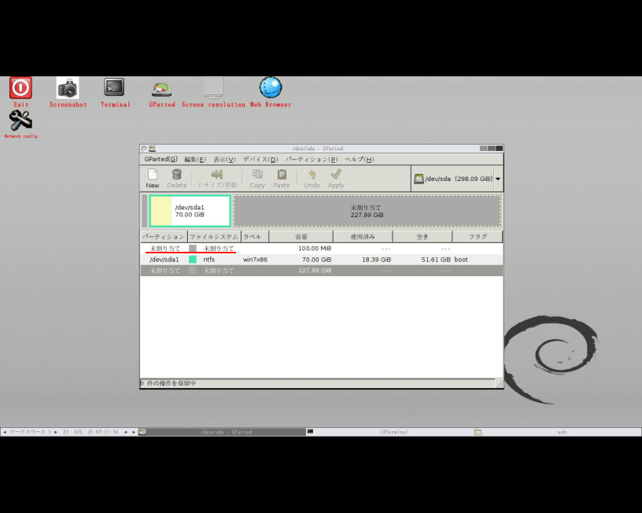Screen dimensions: 642x513
Task: Select the /dev/sda1 70.00 GiB block in disk map
Action: pos(190,211)
